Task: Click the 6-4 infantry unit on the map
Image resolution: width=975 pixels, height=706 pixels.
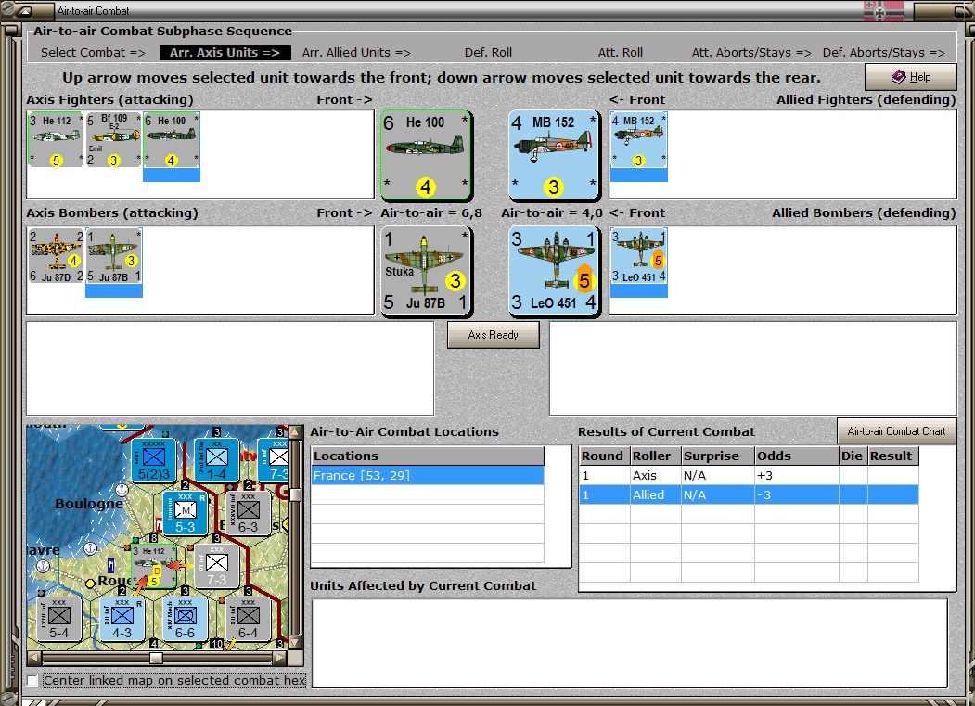Action: tap(248, 620)
